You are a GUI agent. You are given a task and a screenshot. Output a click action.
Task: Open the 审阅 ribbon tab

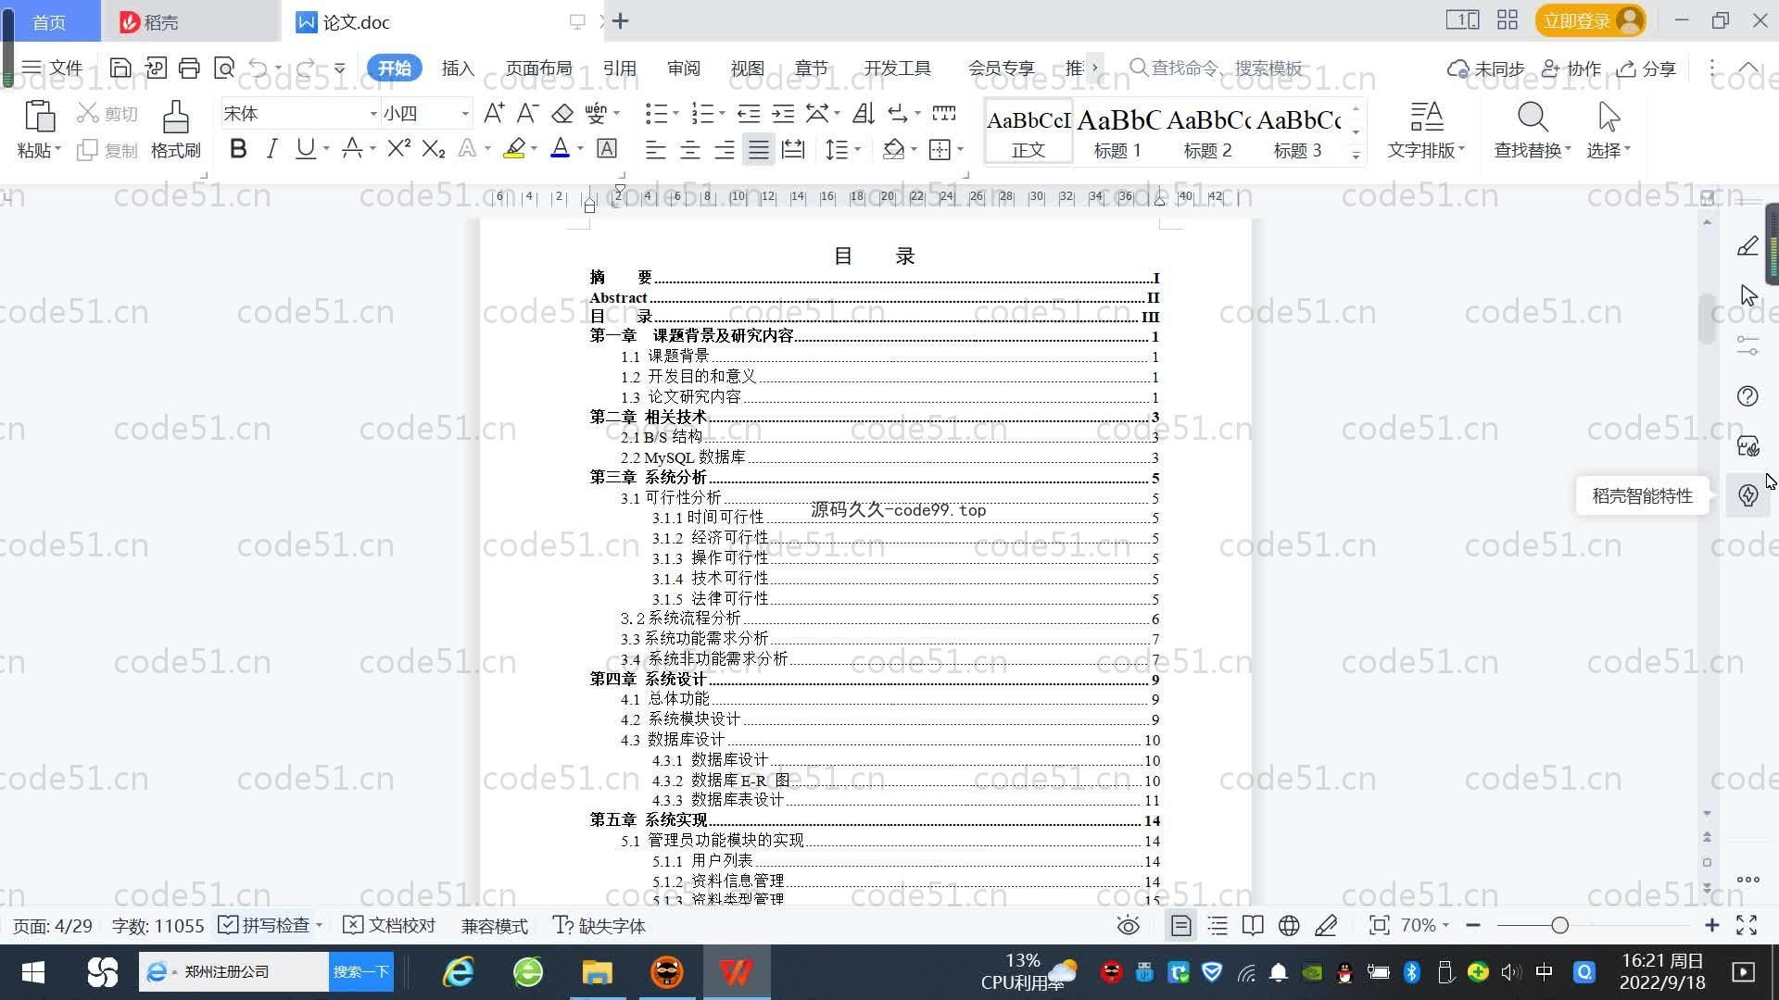tap(684, 68)
